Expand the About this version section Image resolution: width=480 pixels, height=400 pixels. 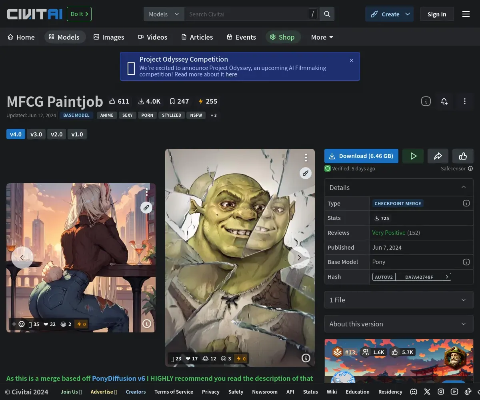399,324
